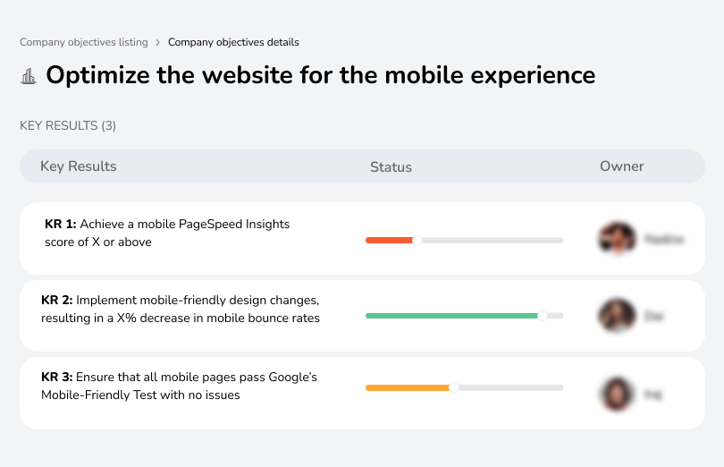Image resolution: width=724 pixels, height=467 pixels.
Task: Click the Company objectives details breadcrumb
Action: 233,42
